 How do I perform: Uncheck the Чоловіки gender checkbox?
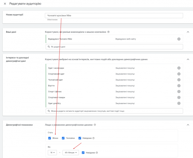point(63,138)
